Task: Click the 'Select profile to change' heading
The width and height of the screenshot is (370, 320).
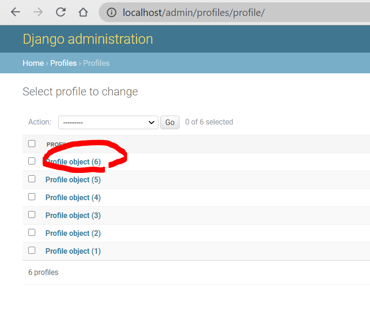Action: point(80,92)
